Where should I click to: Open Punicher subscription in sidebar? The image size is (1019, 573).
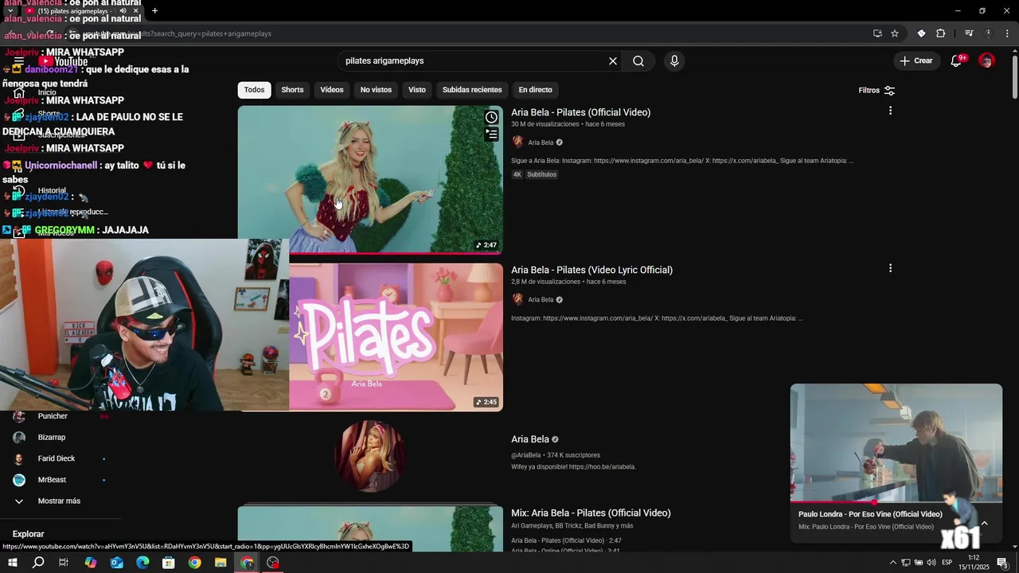pyautogui.click(x=53, y=416)
